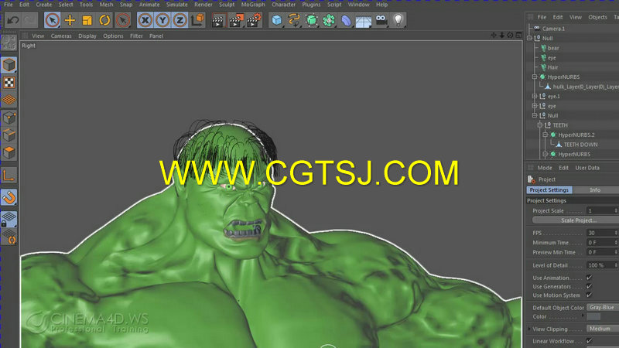Open the MoGraph menu
Viewport: 619px width, 348px height.
coord(253,5)
